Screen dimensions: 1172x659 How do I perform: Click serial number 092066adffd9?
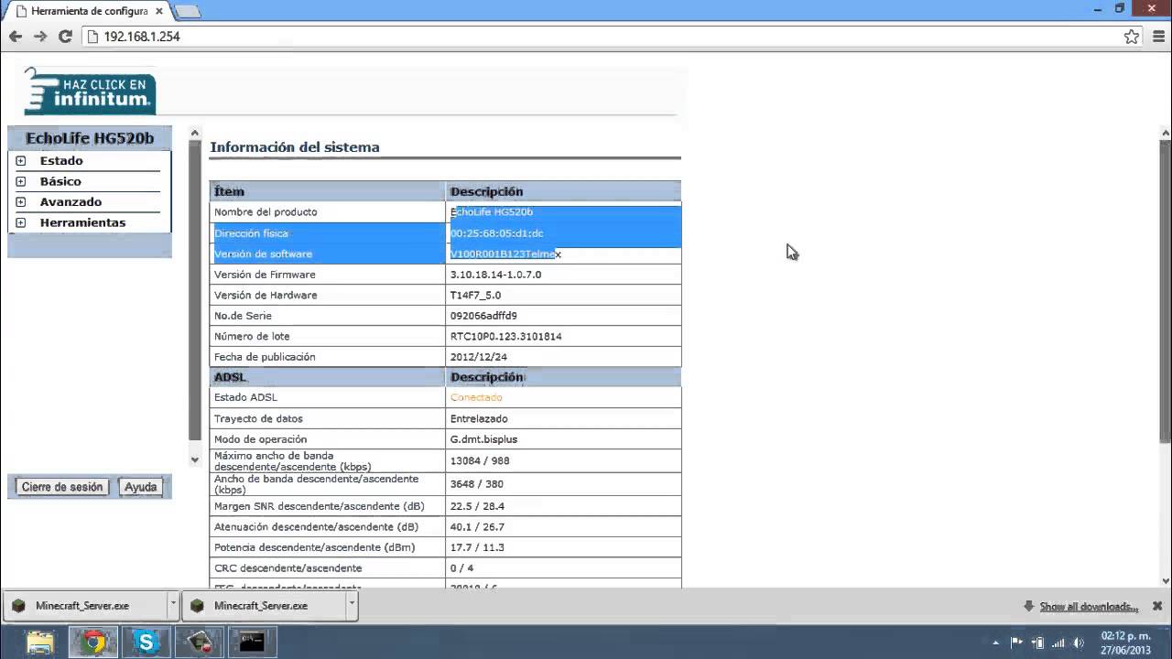pos(483,316)
